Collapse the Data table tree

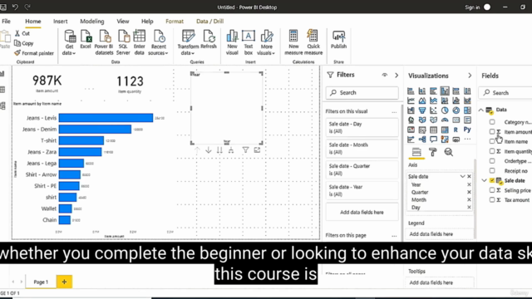click(x=481, y=110)
